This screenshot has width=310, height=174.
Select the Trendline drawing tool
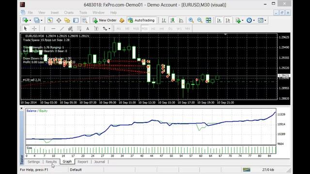click(x=62, y=29)
